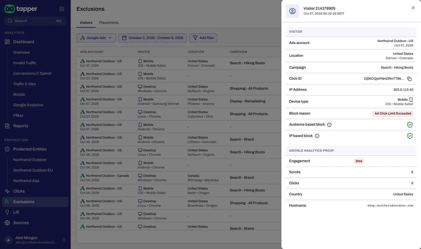Open PMax in the sidebar
This screenshot has width=421, height=249.
(18, 115)
